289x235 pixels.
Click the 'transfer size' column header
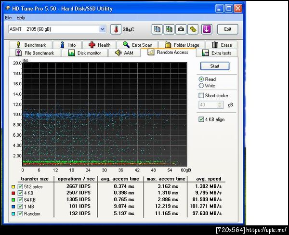(x=35, y=179)
